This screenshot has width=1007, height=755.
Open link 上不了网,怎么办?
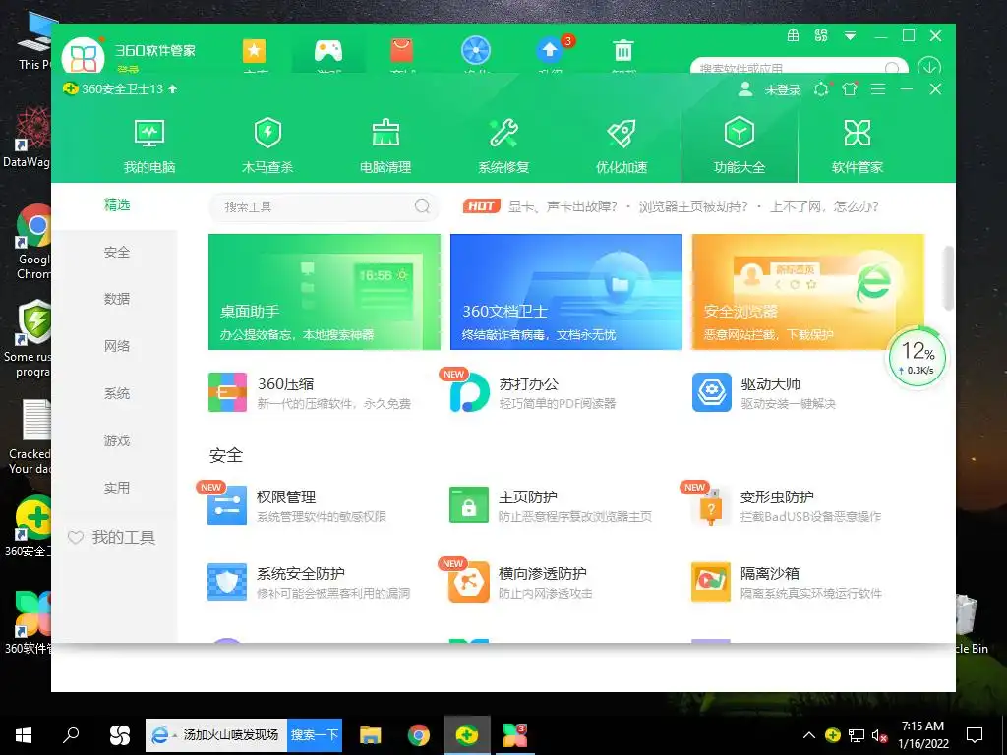(x=825, y=206)
